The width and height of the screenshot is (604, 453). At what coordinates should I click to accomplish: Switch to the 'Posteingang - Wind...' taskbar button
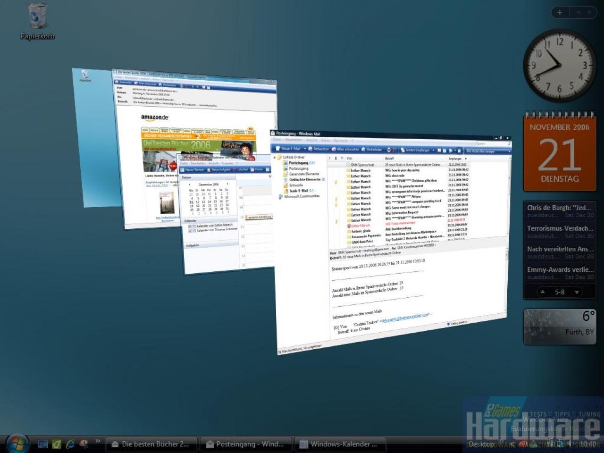[246, 444]
